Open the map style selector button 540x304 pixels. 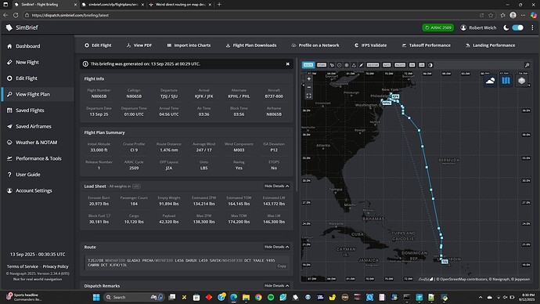coord(506,81)
